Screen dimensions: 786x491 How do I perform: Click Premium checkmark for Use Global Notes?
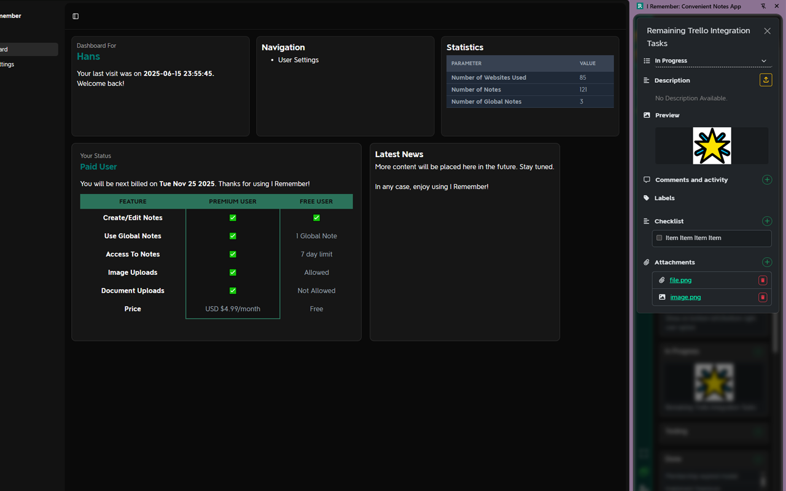pos(233,236)
